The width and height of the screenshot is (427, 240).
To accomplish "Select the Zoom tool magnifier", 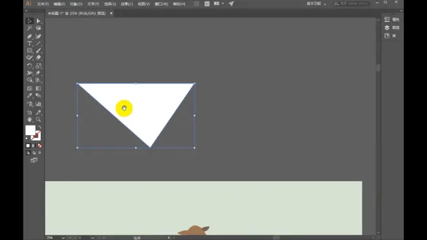I will tap(38, 119).
